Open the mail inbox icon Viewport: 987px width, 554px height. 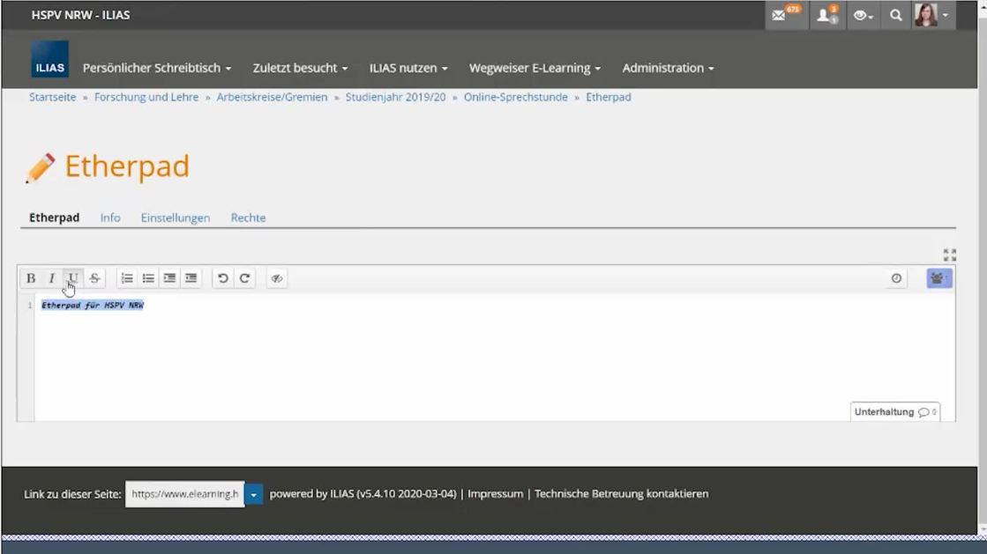[785, 15]
